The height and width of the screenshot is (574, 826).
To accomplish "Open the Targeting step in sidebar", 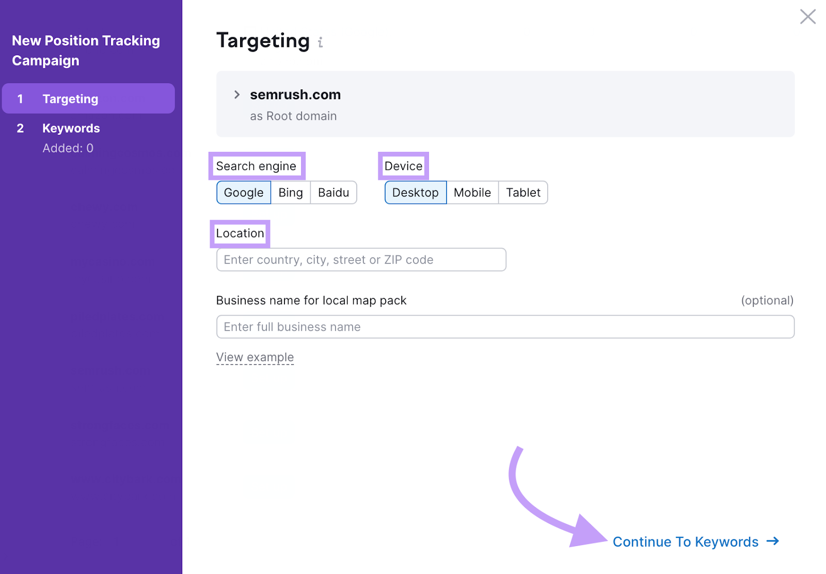I will tap(70, 99).
